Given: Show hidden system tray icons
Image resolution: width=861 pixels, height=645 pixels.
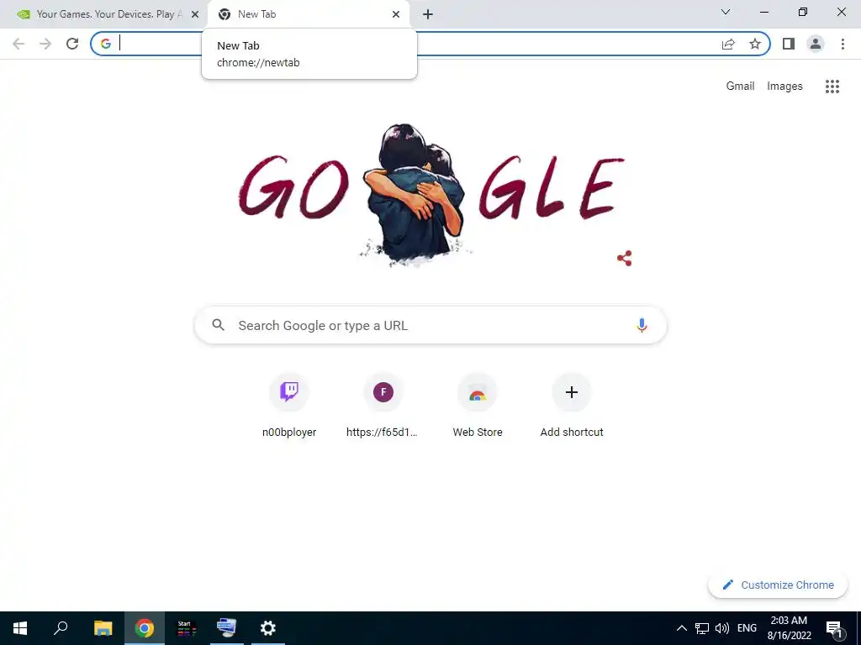Looking at the screenshot, I should click(681, 628).
